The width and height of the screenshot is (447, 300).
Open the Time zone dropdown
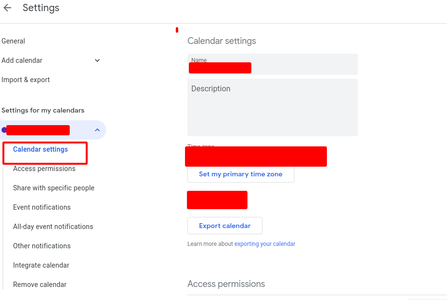tap(256, 156)
